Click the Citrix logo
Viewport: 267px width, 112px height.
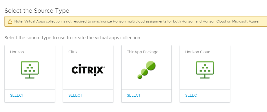point(88,70)
